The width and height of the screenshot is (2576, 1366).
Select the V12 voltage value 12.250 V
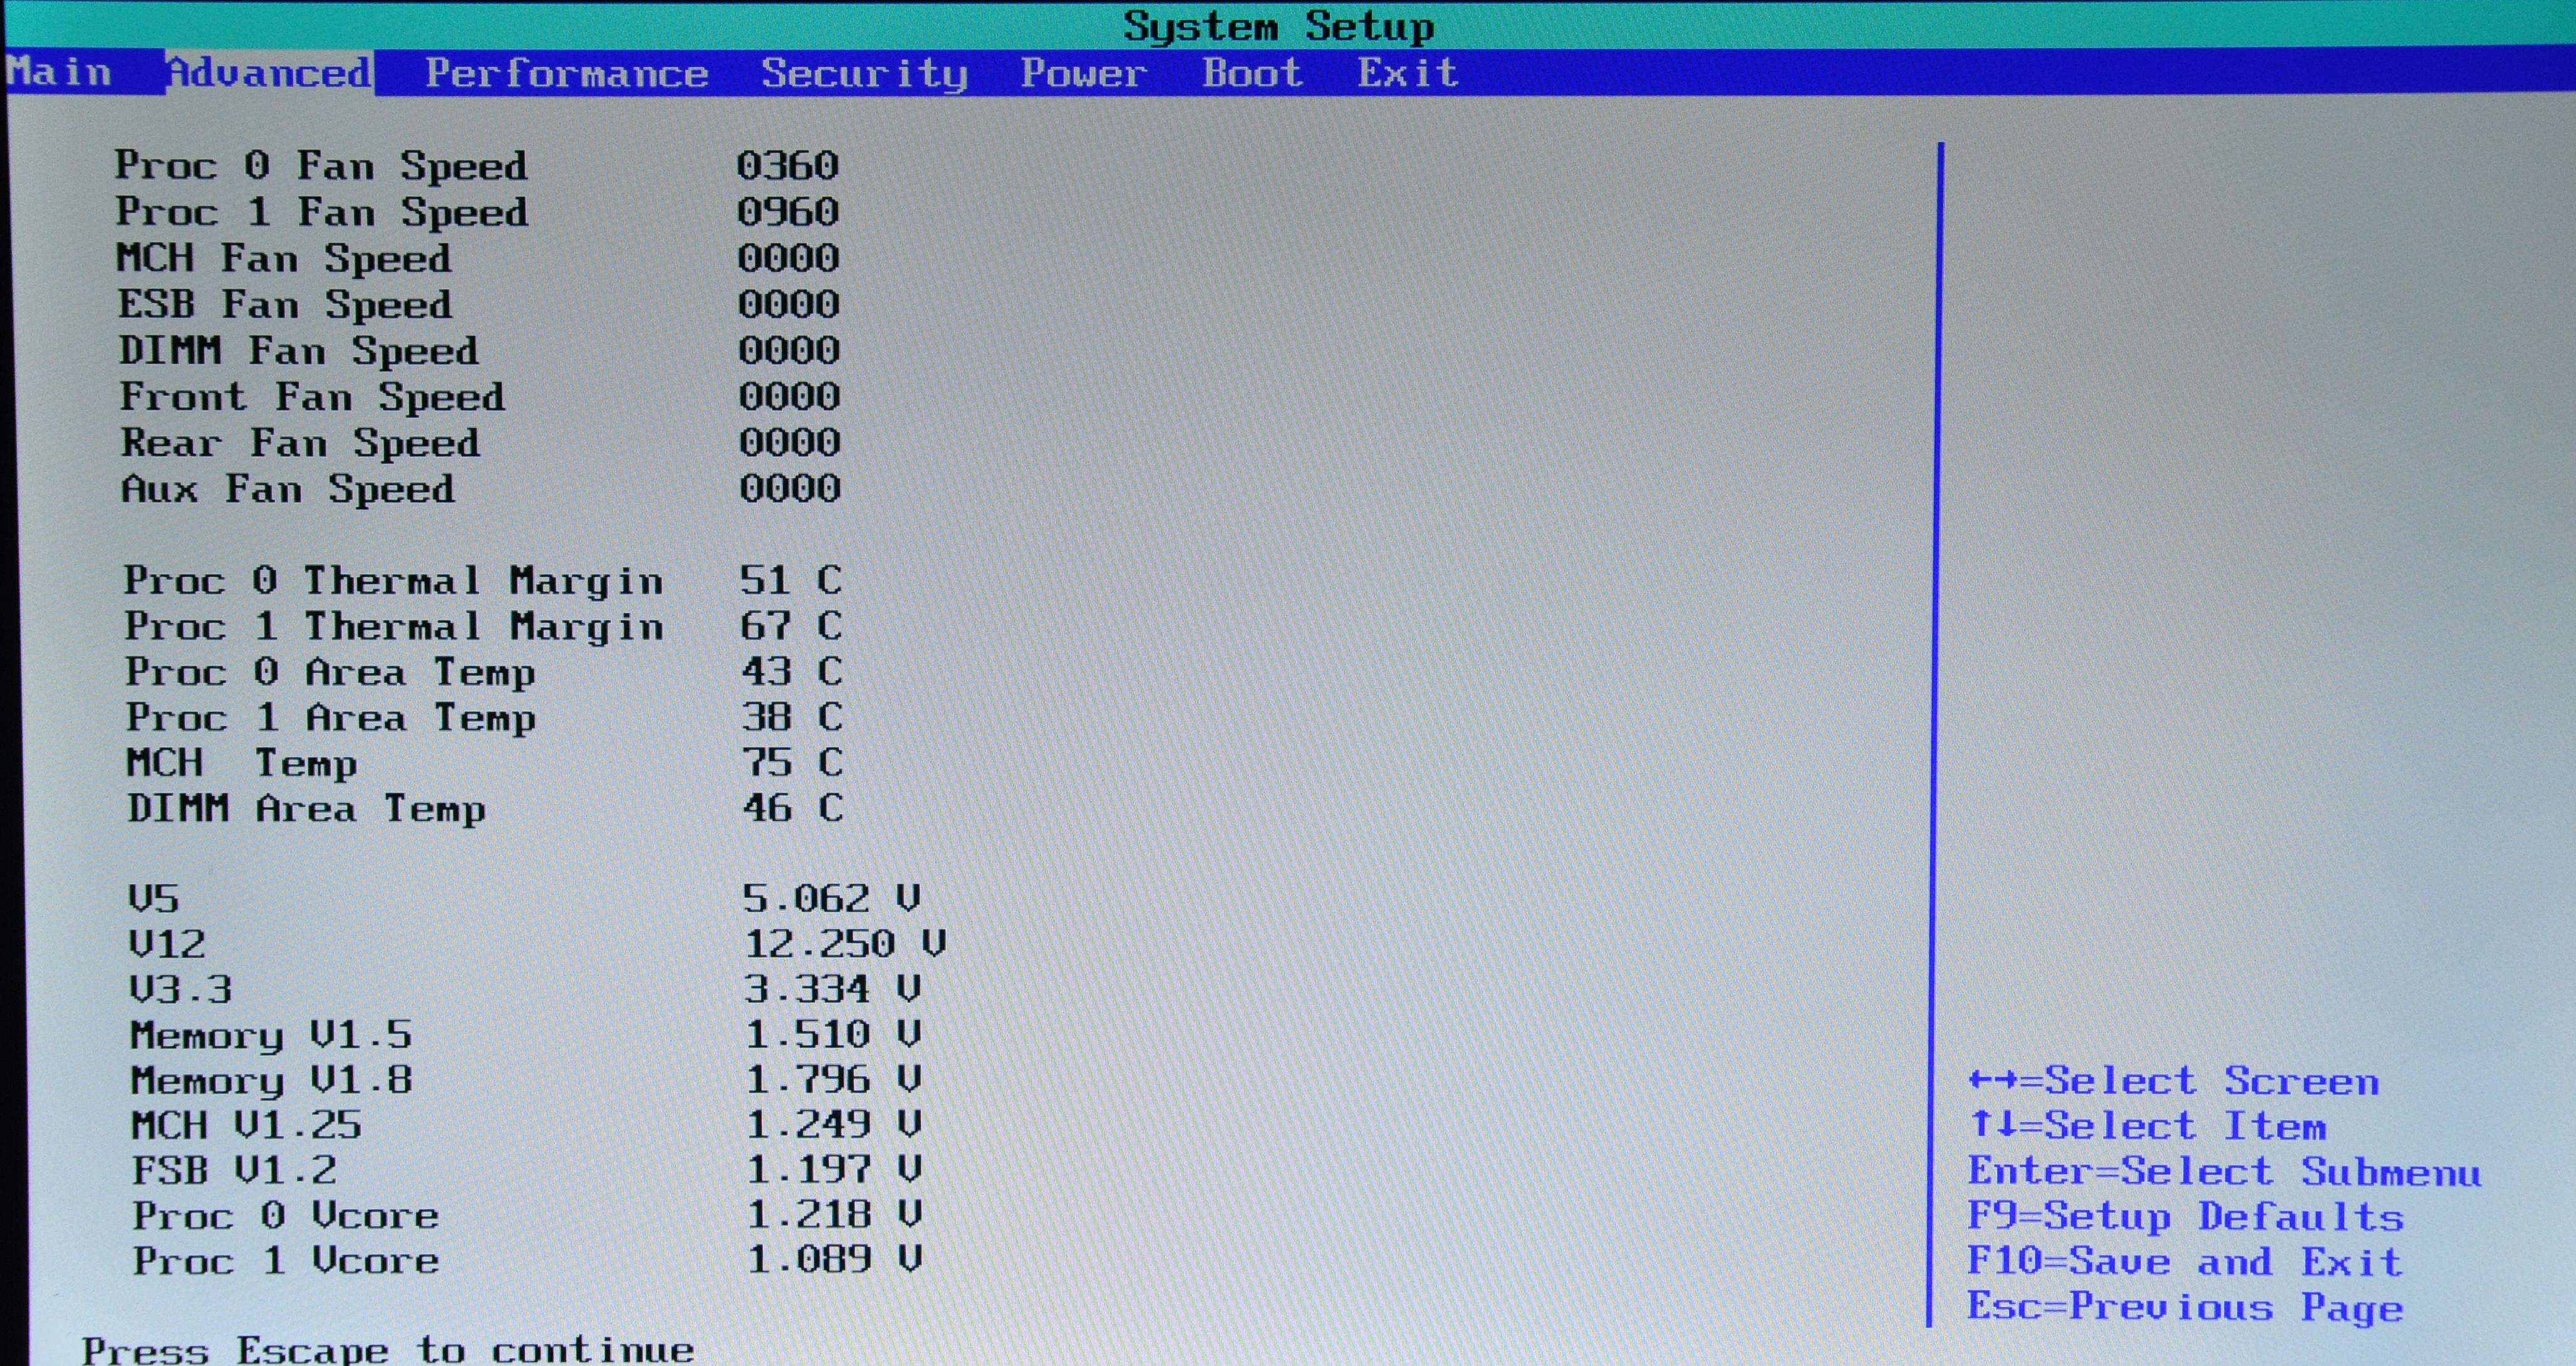point(845,943)
